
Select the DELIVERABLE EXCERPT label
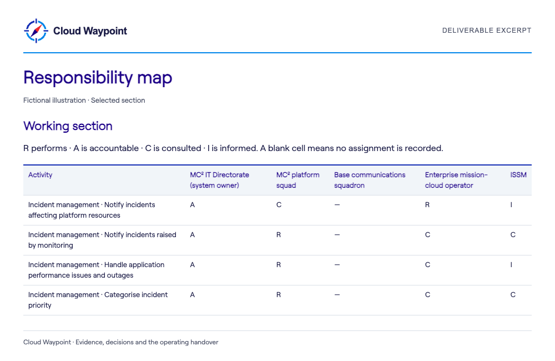[x=487, y=31]
